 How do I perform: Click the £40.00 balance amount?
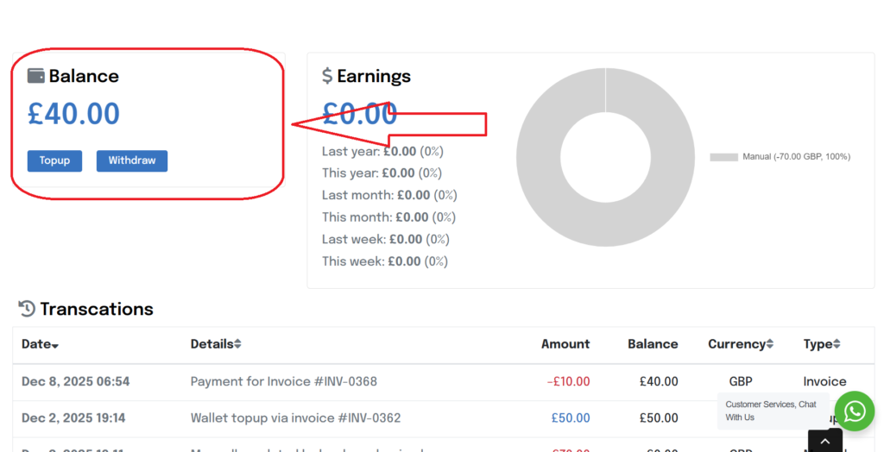click(x=74, y=114)
